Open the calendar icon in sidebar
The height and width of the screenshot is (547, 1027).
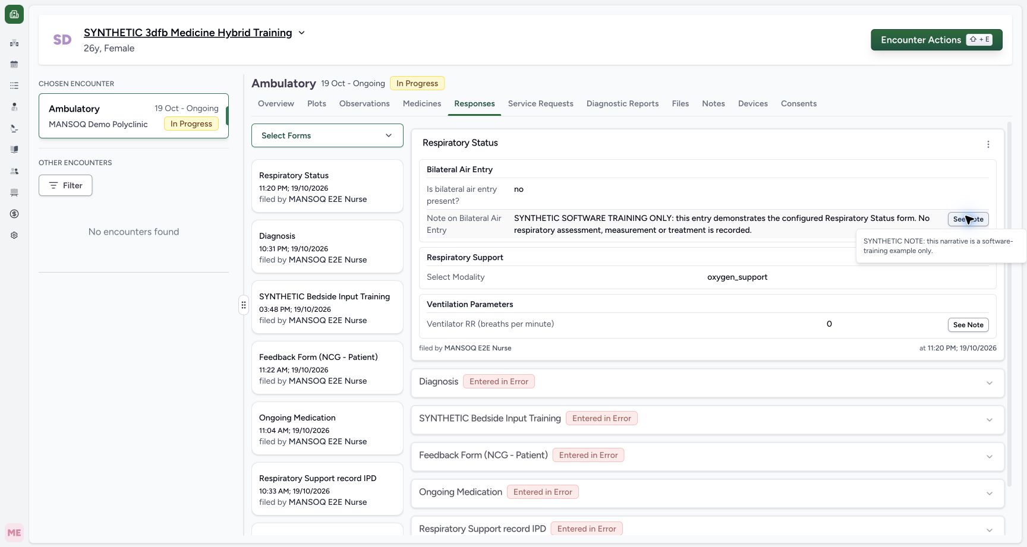click(14, 64)
